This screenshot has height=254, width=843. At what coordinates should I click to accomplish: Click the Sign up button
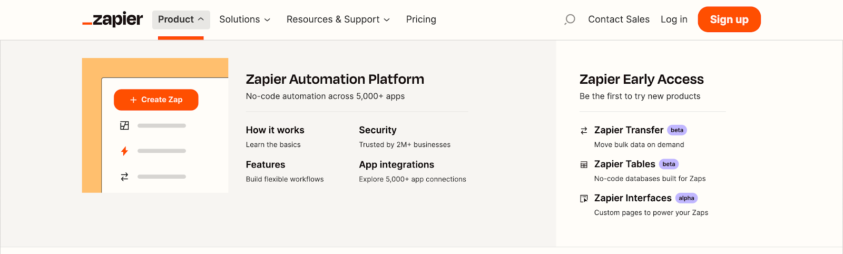point(729,19)
